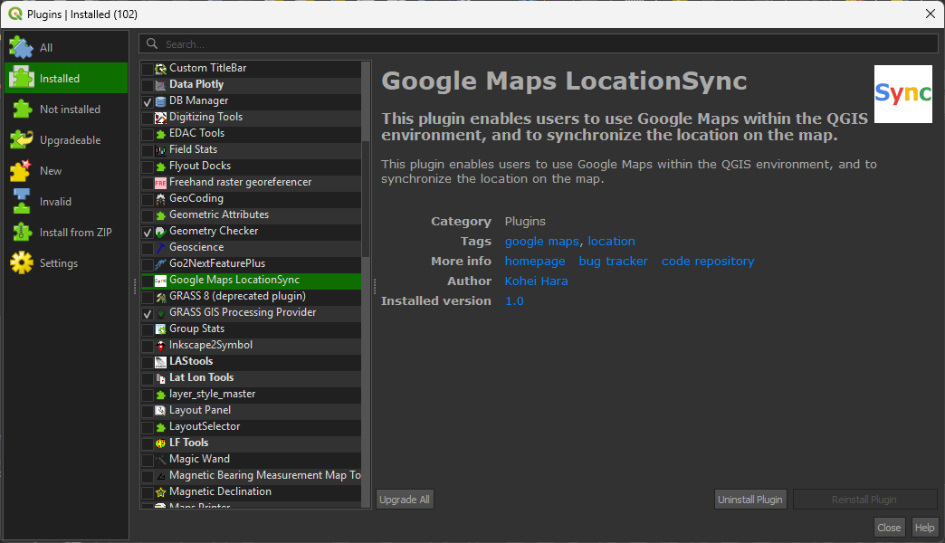This screenshot has height=543, width=945.
Task: Switch to the All plugins tab
Action: pos(66,48)
